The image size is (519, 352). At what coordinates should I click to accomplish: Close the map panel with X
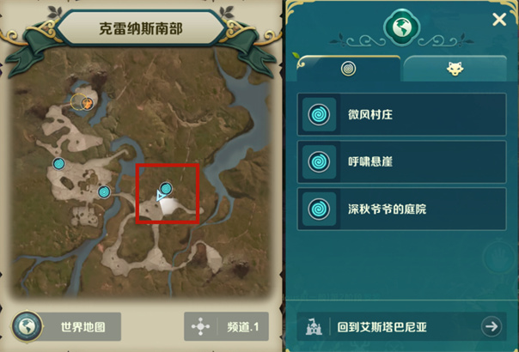(x=499, y=20)
